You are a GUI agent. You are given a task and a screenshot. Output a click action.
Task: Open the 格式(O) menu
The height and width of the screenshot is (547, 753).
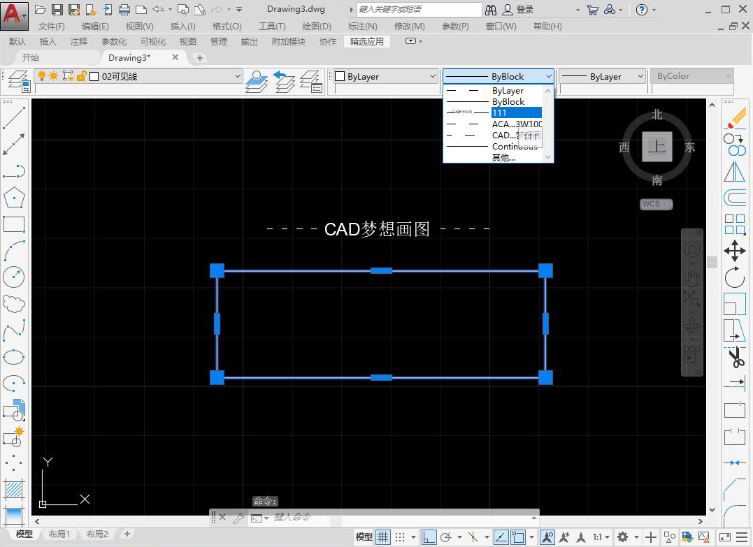(x=227, y=27)
